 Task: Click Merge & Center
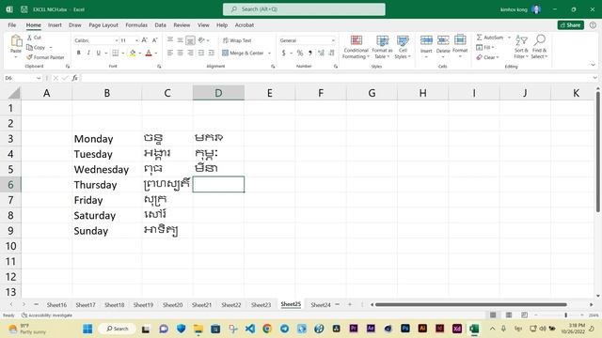point(243,53)
